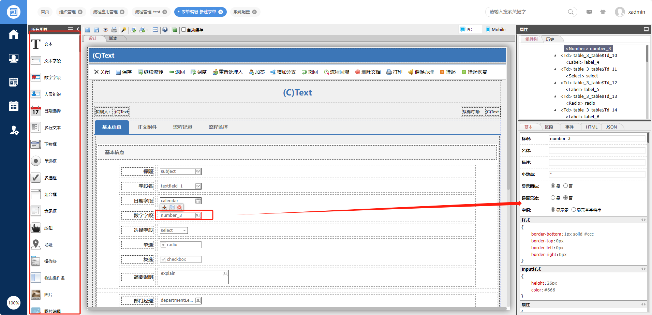Image resolution: width=652 pixels, height=315 pixels.
Task: Click the blue help question mark icon
Action: (x=165, y=30)
